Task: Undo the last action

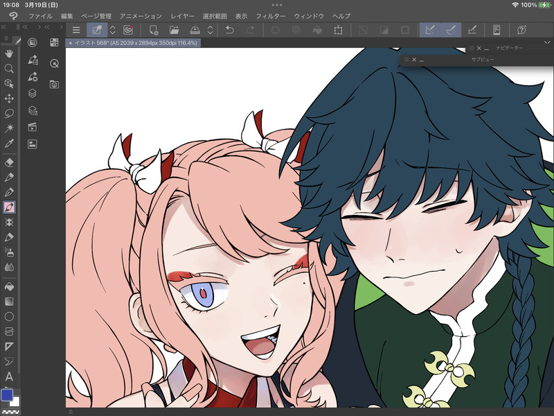Action: tap(230, 30)
